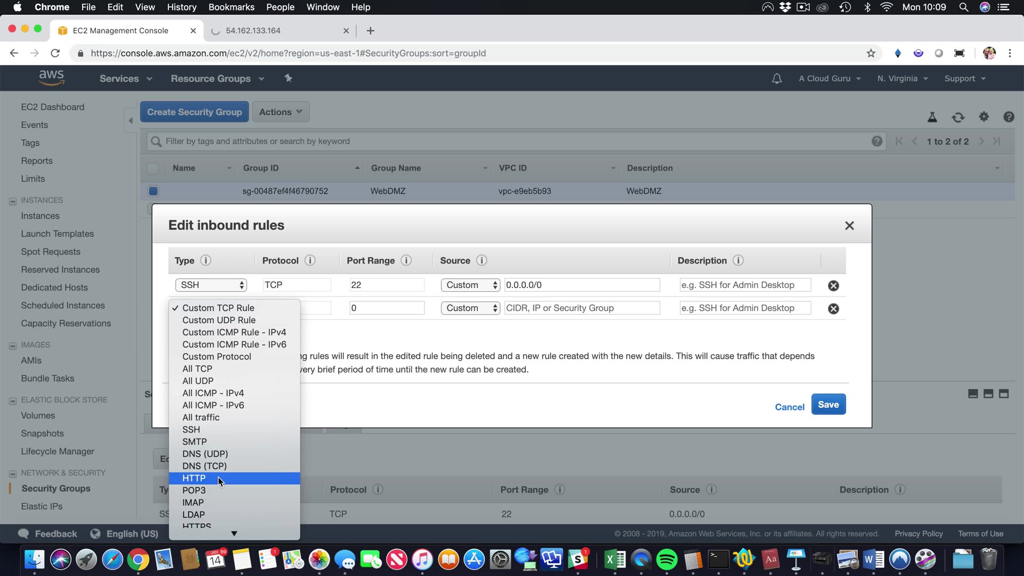This screenshot has width=1024, height=576.
Task: Expand the Actions dropdown button
Action: pos(281,112)
